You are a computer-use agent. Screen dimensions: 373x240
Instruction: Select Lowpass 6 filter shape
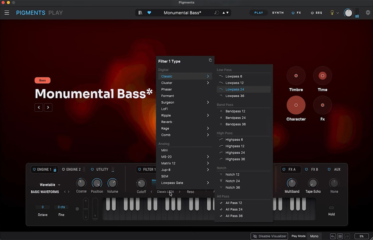click(x=244, y=76)
